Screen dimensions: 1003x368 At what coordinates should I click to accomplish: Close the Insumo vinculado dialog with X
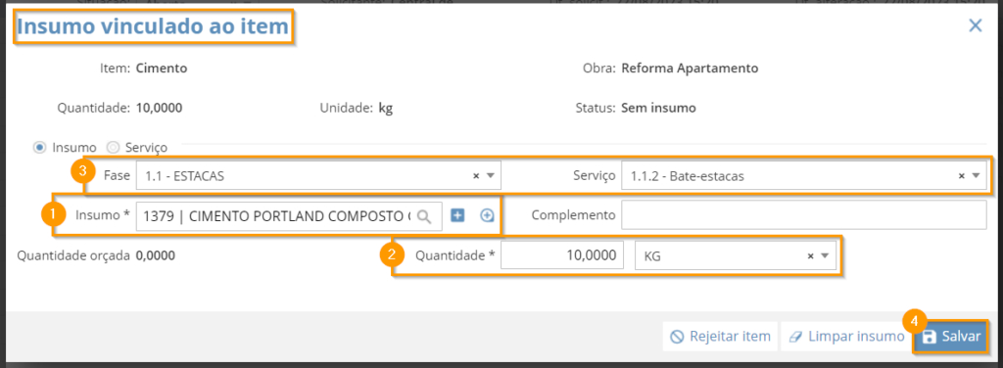pos(976,25)
